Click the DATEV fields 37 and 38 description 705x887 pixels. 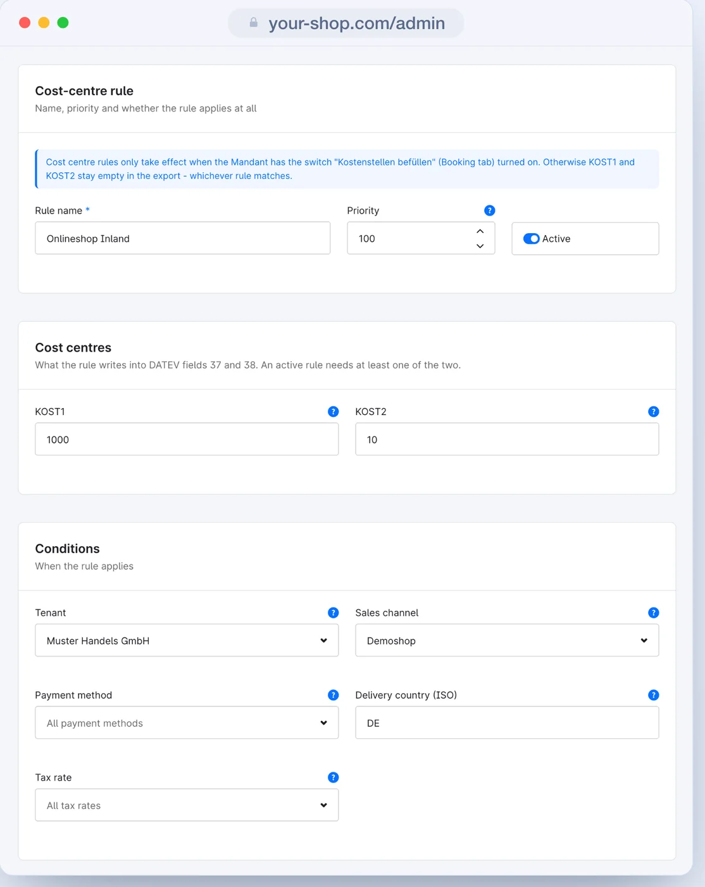click(x=247, y=365)
